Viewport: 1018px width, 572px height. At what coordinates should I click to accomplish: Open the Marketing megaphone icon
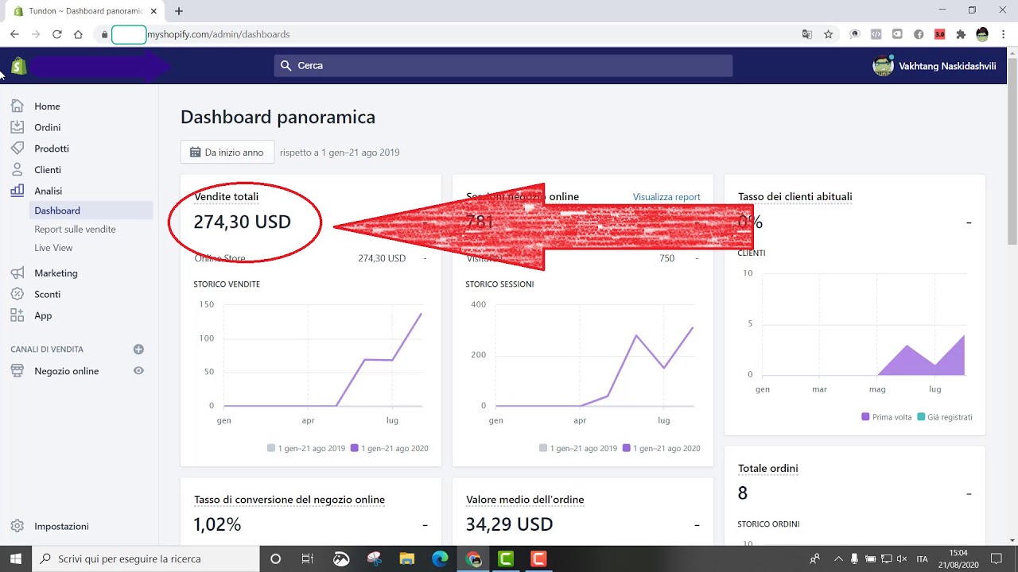(17, 272)
